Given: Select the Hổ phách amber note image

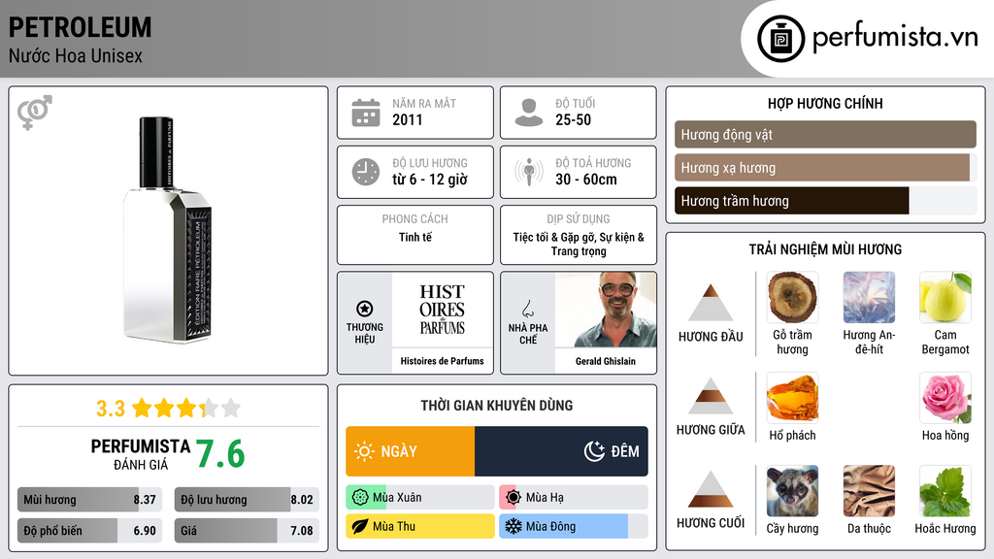Looking at the screenshot, I should coord(792,398).
